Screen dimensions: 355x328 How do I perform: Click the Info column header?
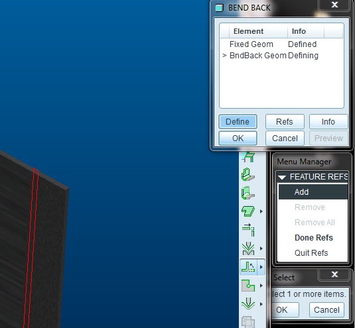coord(306,31)
